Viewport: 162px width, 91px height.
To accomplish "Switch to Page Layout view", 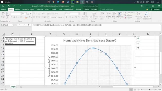I will point(135,89).
